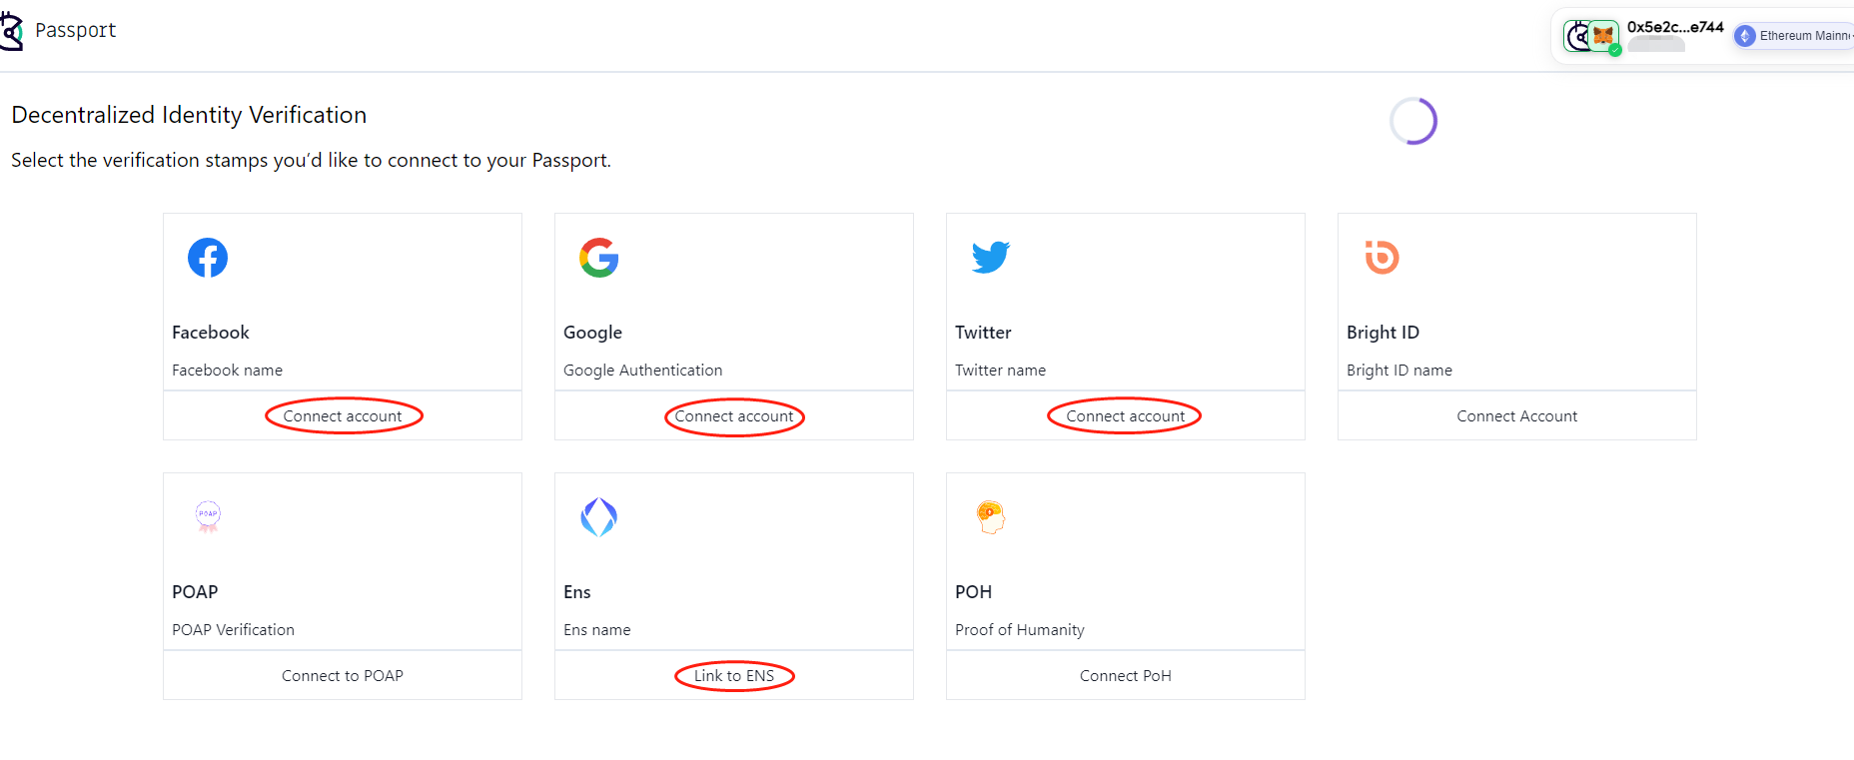The height and width of the screenshot is (760, 1854).
Task: Click the Bright ID logo icon
Action: click(x=1383, y=257)
